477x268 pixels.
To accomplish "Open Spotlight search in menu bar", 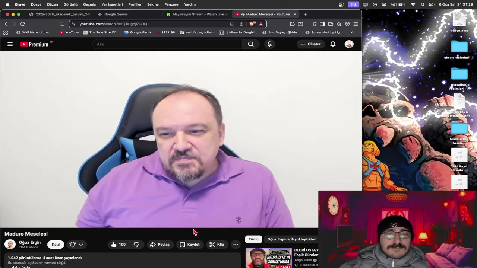I will 423,4.
